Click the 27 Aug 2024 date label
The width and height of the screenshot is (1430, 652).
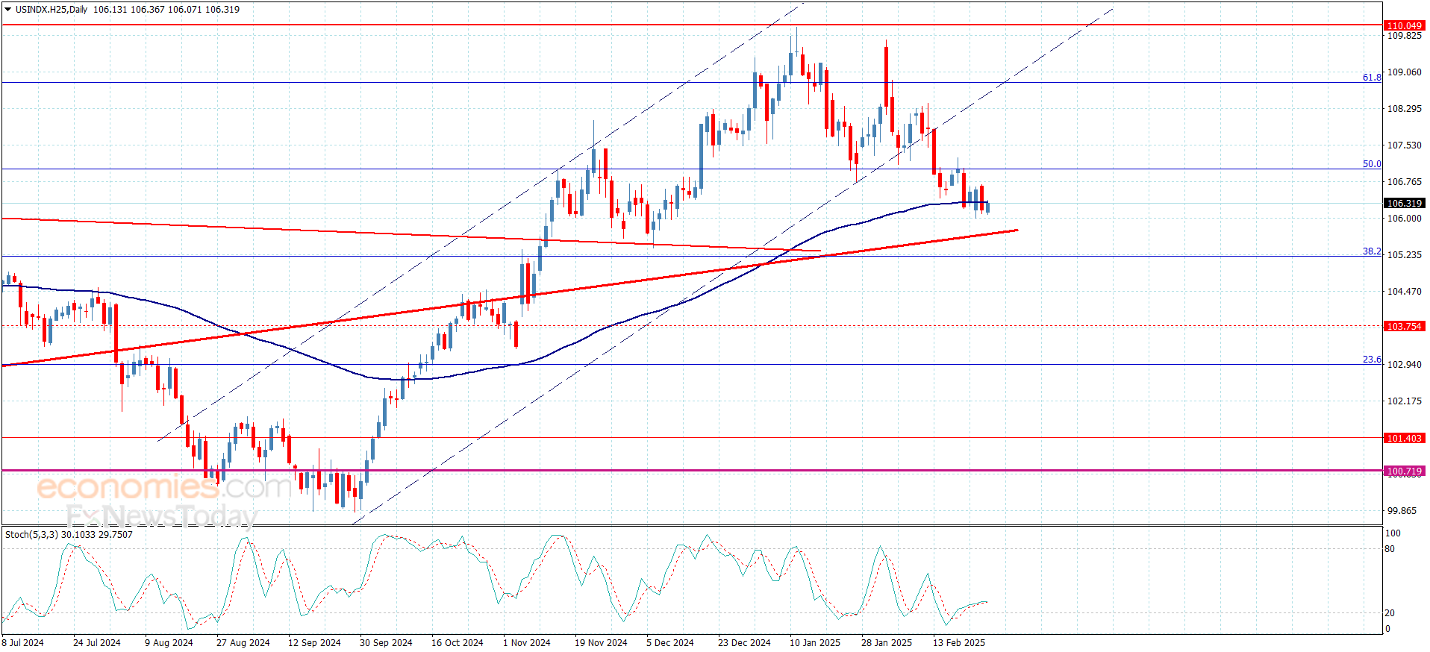coord(243,642)
